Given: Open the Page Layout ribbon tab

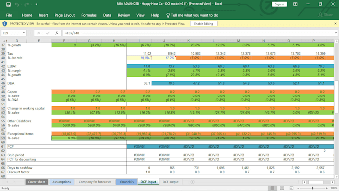Looking at the screenshot, I should point(65,15).
